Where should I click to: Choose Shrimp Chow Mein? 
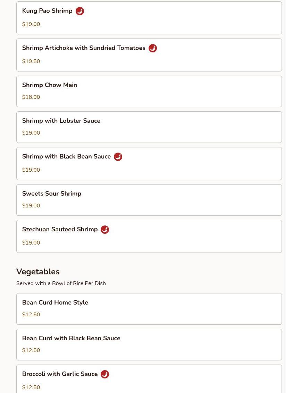[50, 85]
